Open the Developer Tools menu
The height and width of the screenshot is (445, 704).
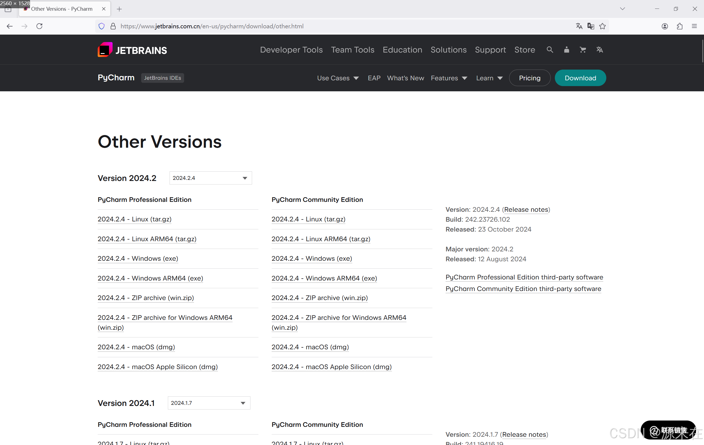pyautogui.click(x=291, y=50)
